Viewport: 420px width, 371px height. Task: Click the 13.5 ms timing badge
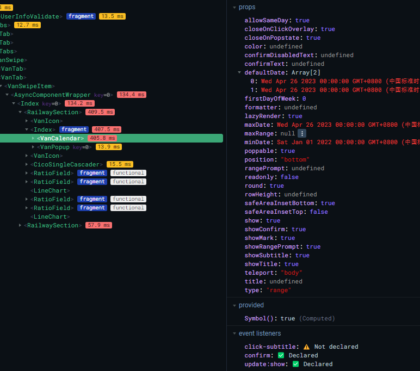112,16
